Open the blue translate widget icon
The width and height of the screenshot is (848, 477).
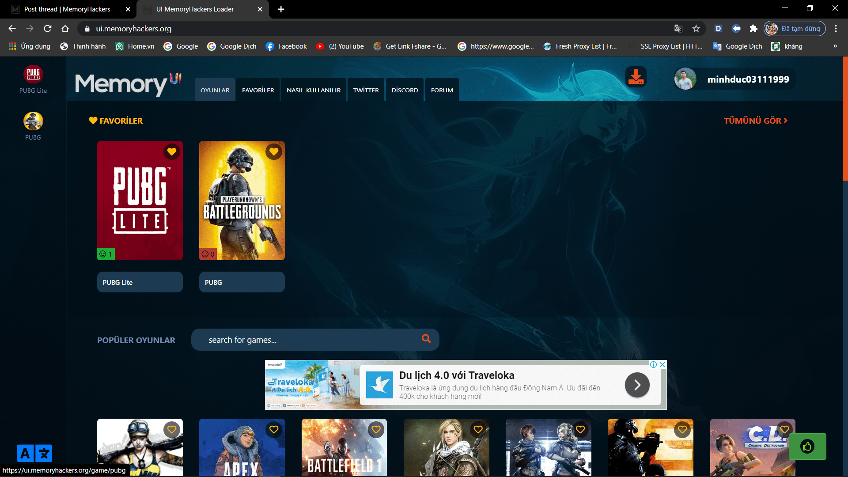pyautogui.click(x=34, y=453)
